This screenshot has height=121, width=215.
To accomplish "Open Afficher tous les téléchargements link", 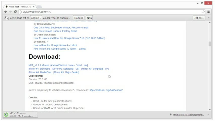I will click(x=188, y=115).
